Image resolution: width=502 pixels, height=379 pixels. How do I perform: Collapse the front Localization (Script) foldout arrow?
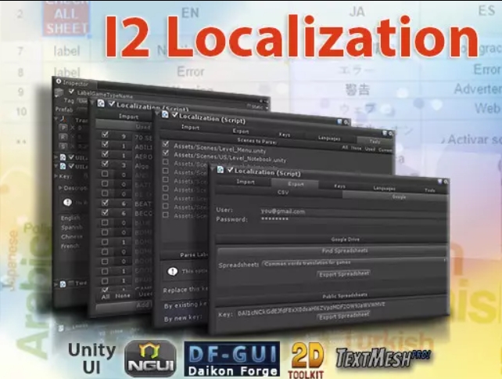point(212,168)
